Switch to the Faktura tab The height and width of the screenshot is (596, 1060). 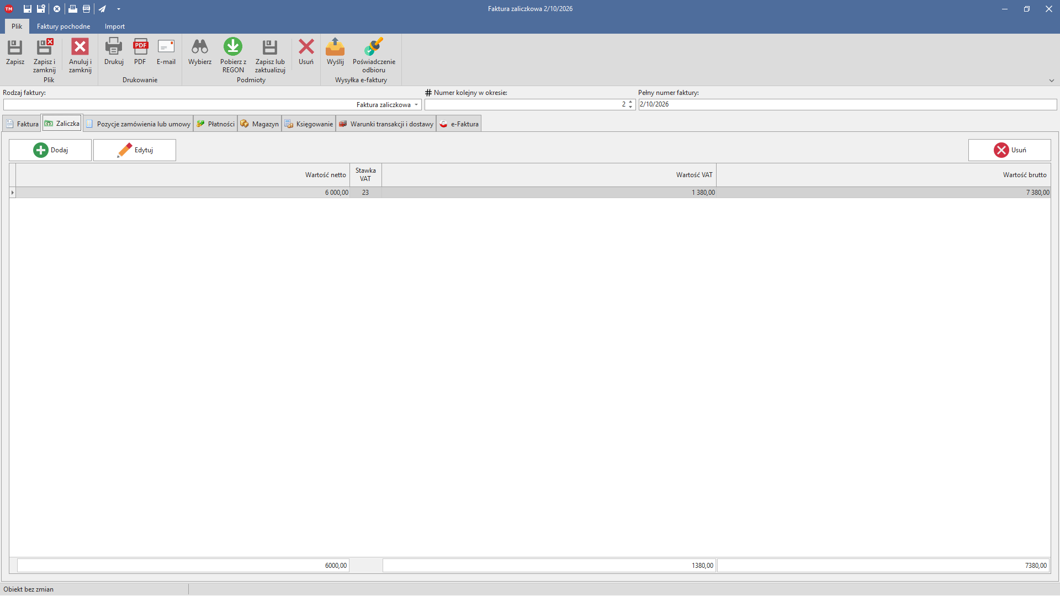click(22, 124)
